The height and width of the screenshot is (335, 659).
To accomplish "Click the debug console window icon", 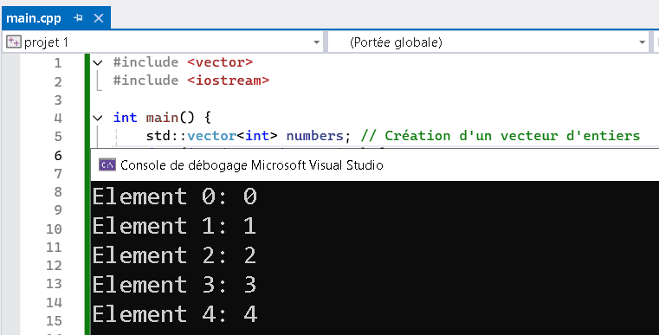I will tap(107, 165).
